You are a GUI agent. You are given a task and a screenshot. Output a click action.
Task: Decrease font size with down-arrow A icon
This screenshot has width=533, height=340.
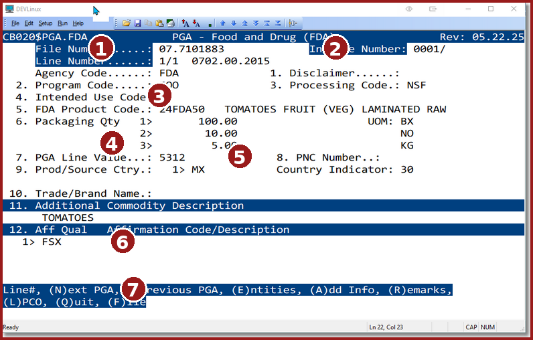point(196,23)
